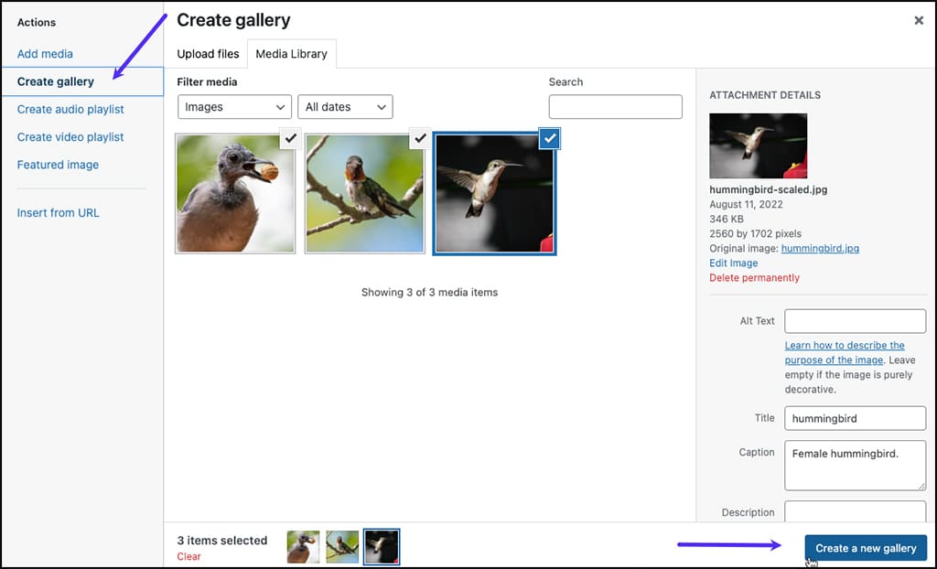Choose Create audio playlist action
The image size is (937, 569).
coord(68,109)
